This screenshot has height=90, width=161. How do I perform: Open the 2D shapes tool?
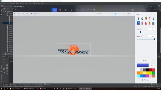[x=60, y=10]
